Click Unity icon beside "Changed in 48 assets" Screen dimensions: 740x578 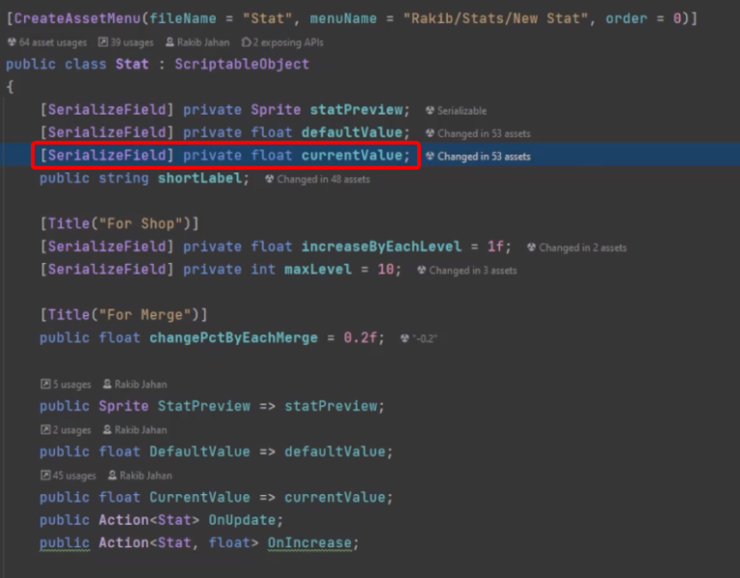pyautogui.click(x=270, y=179)
